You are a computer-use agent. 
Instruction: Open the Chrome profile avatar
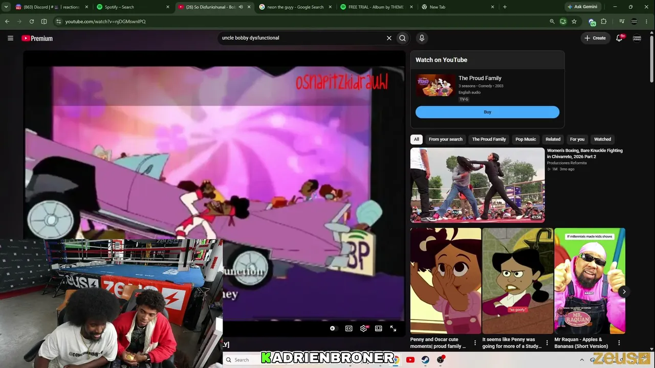point(634,21)
